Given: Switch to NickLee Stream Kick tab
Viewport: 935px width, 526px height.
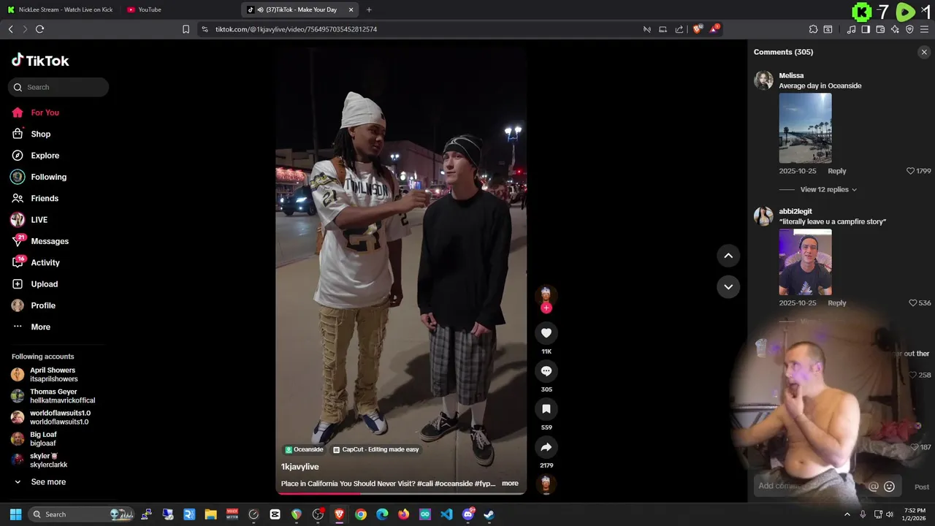Looking at the screenshot, I should tap(60, 9).
